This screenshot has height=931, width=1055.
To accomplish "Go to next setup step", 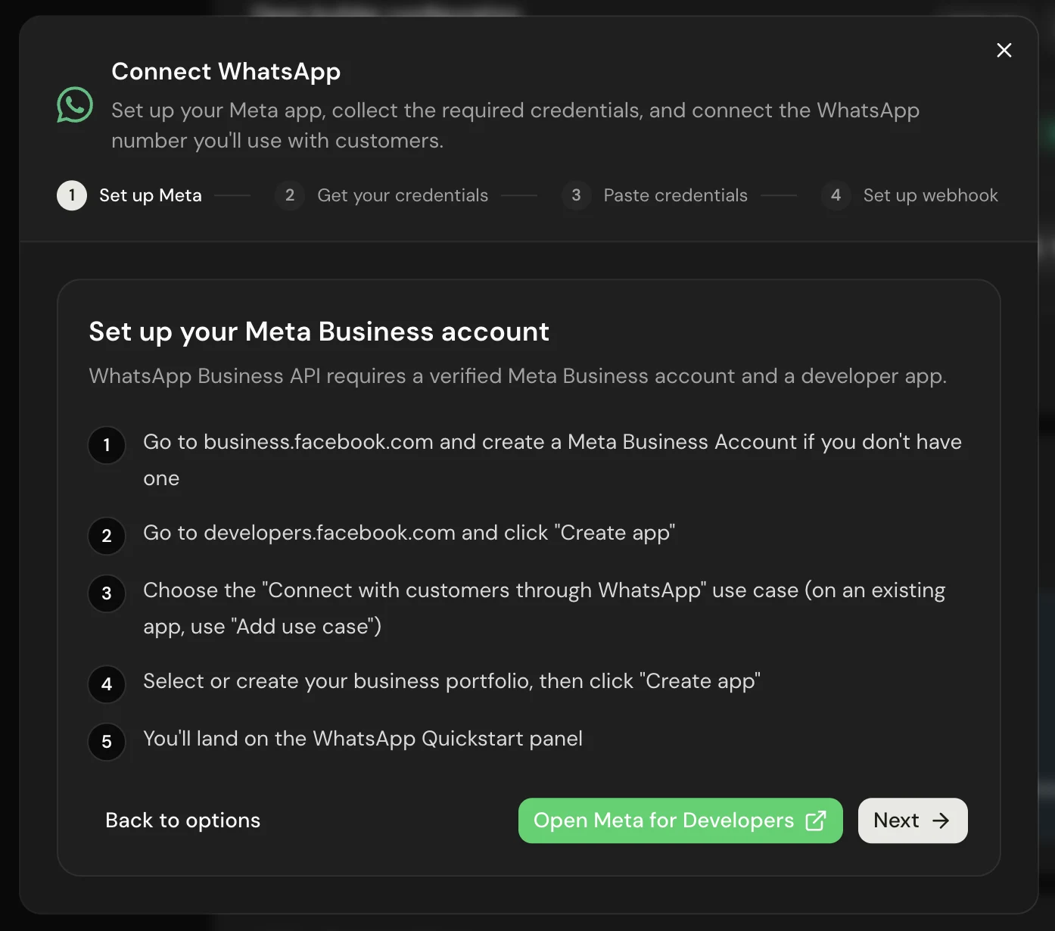I will point(913,820).
